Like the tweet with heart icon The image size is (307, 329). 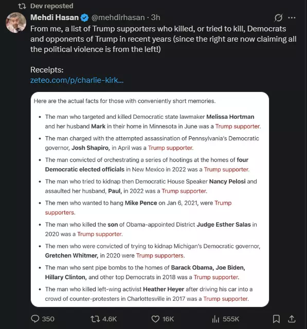tap(155, 319)
